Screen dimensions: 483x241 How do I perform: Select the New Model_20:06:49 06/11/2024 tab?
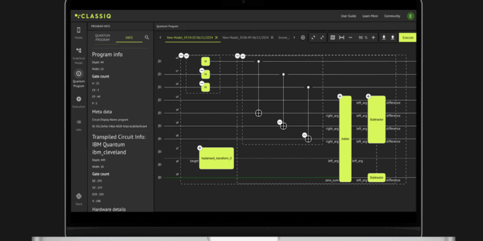click(245, 38)
